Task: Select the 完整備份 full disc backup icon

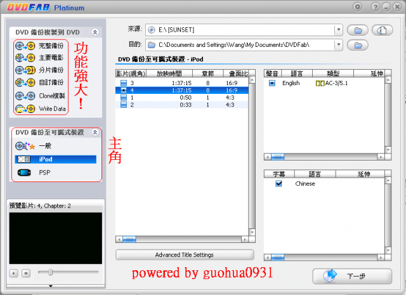Action: tap(25, 46)
